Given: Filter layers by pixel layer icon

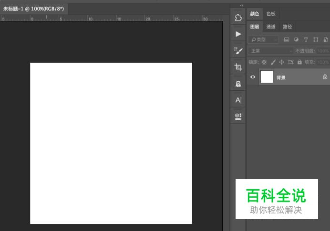Looking at the screenshot, I should pyautogui.click(x=287, y=39).
